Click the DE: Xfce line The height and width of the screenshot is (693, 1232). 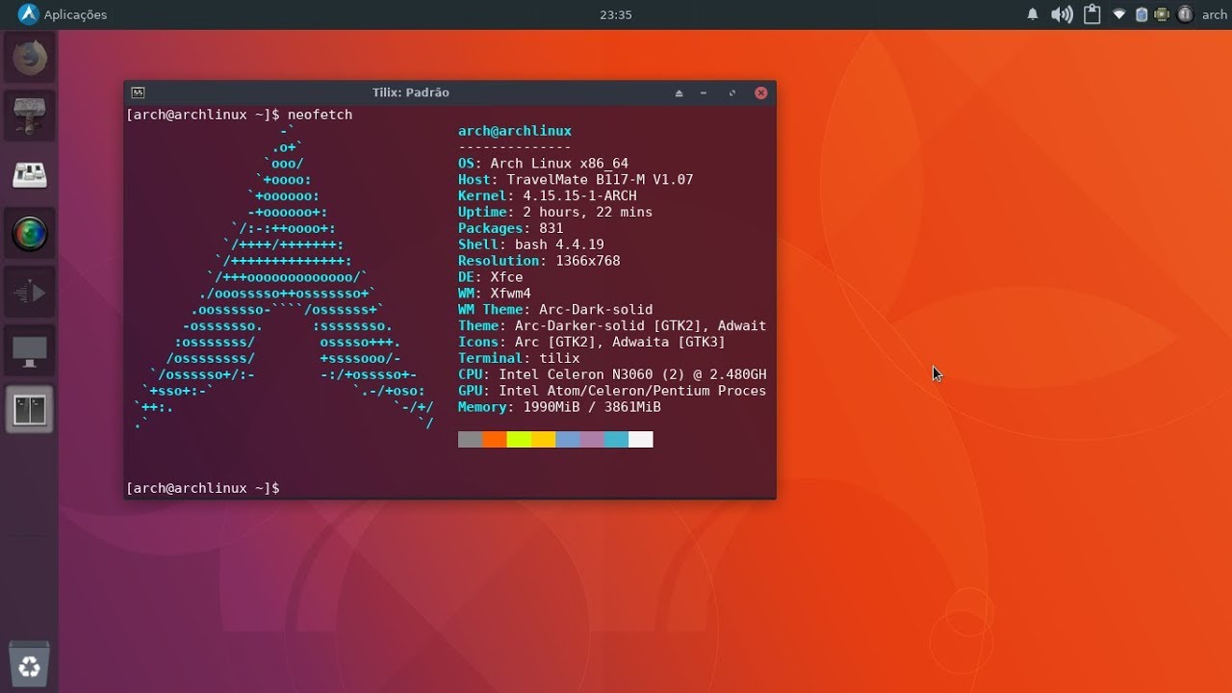click(x=491, y=277)
